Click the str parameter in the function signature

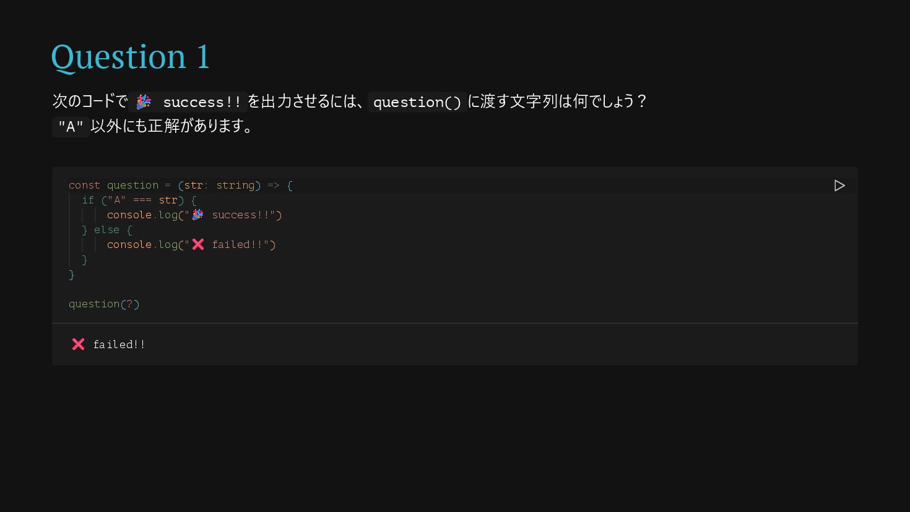point(193,186)
